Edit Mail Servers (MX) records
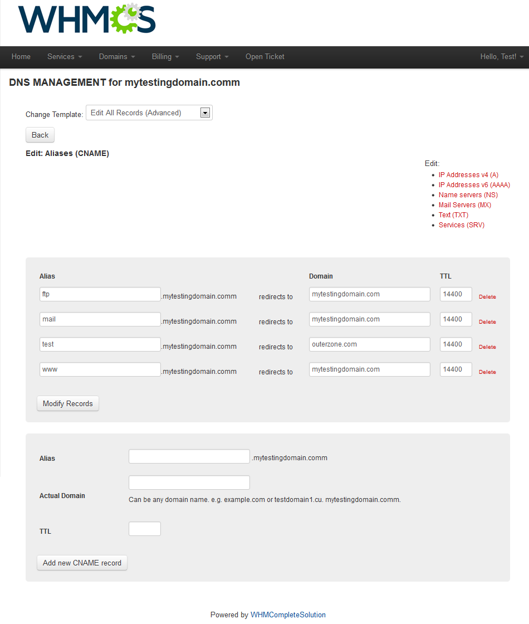Viewport: 529px width, 624px height. 464,205
